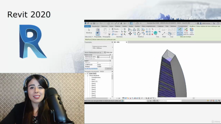
Task: Click the Aplicar button in properties
Action: [x=109, y=69]
